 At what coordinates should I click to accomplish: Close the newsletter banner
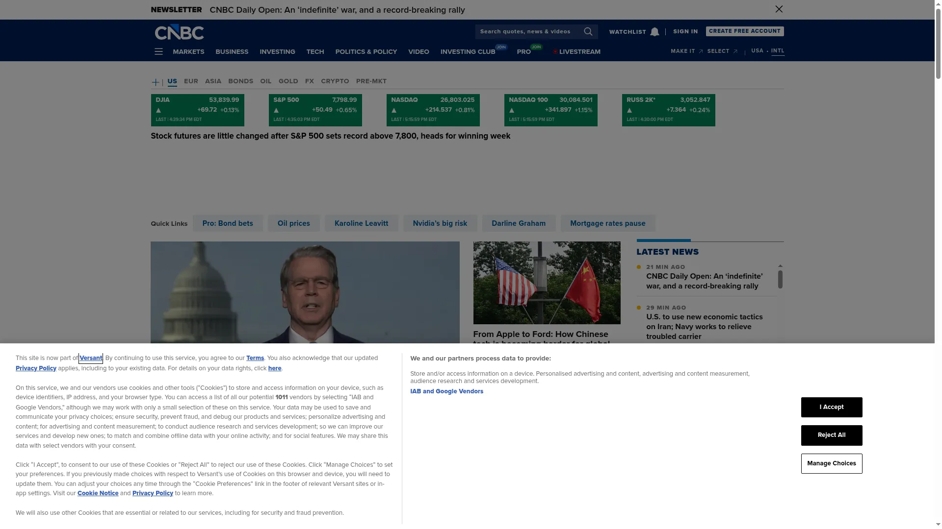779,9
